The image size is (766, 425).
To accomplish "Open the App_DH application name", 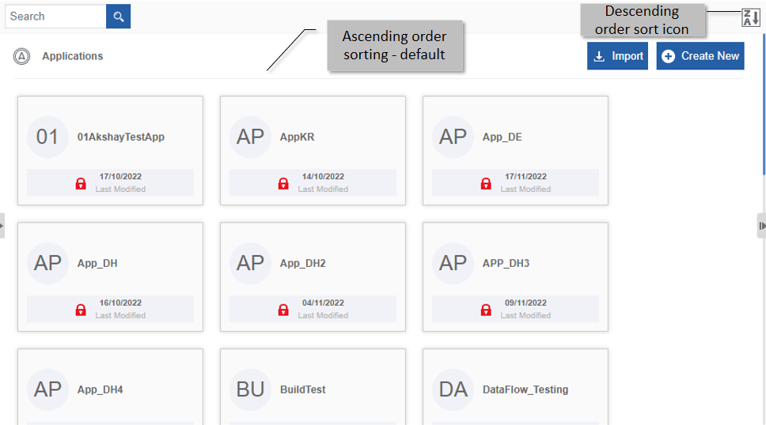I will click(97, 264).
